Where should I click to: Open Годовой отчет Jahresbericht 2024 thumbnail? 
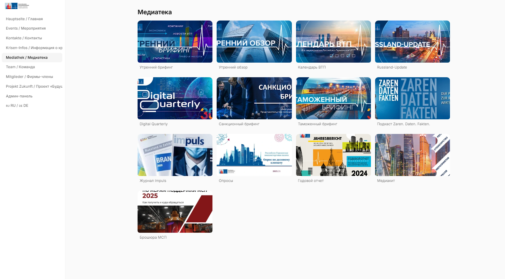click(333, 155)
